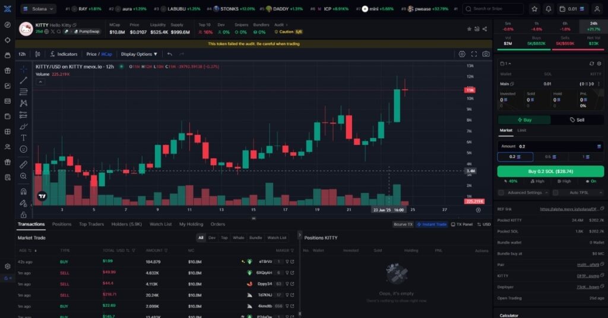
Task: Open sidebar settings gear icon
Action: (7, 266)
